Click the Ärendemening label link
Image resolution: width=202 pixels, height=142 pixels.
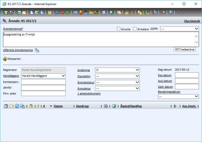coord(13,29)
